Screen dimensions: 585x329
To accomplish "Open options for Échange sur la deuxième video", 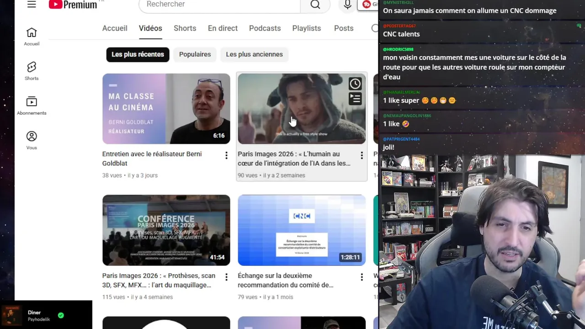I will (x=362, y=277).
